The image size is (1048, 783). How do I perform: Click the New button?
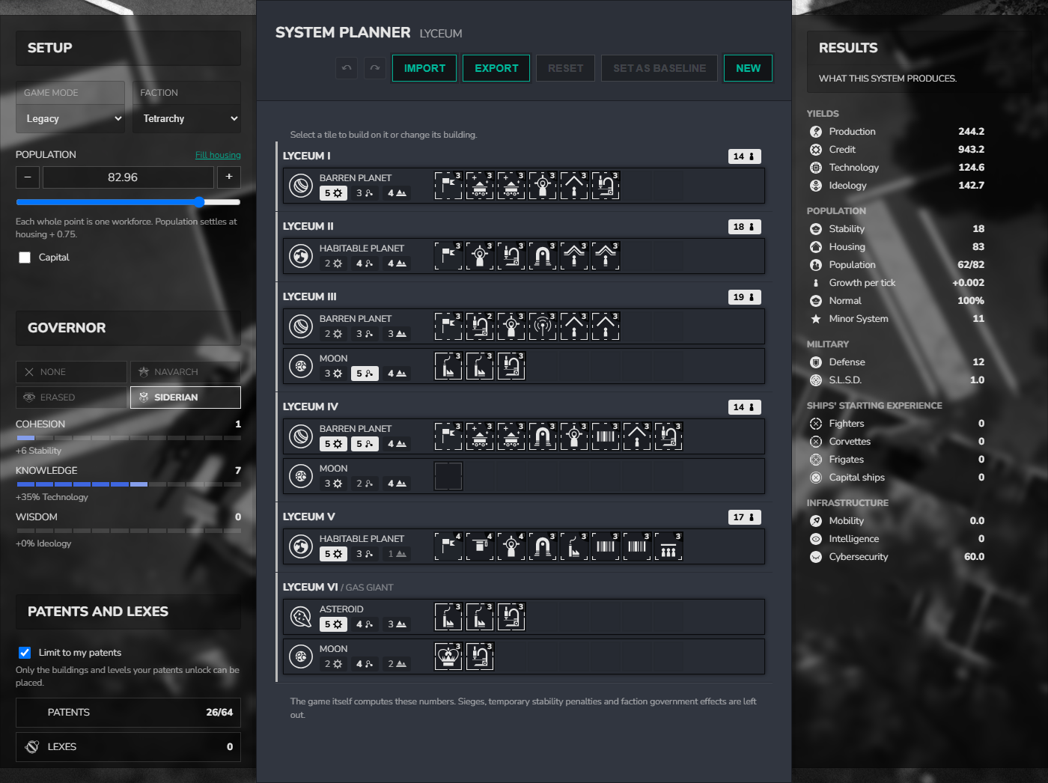pos(748,68)
